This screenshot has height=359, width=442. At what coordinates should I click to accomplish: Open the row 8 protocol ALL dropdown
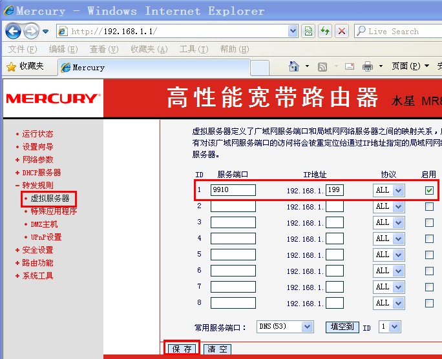pos(389,303)
